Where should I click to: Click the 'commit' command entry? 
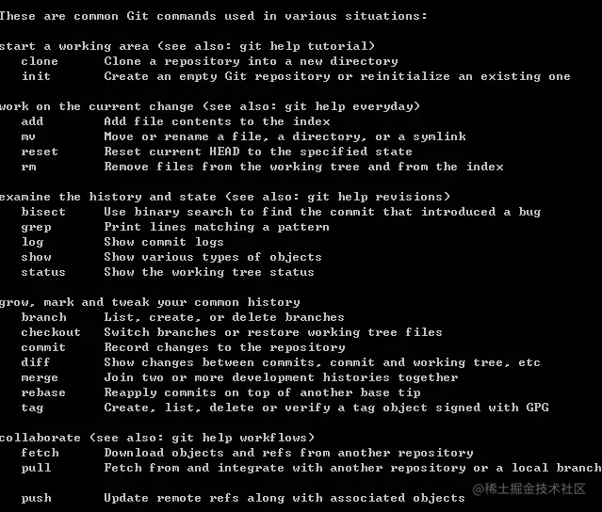(x=43, y=347)
